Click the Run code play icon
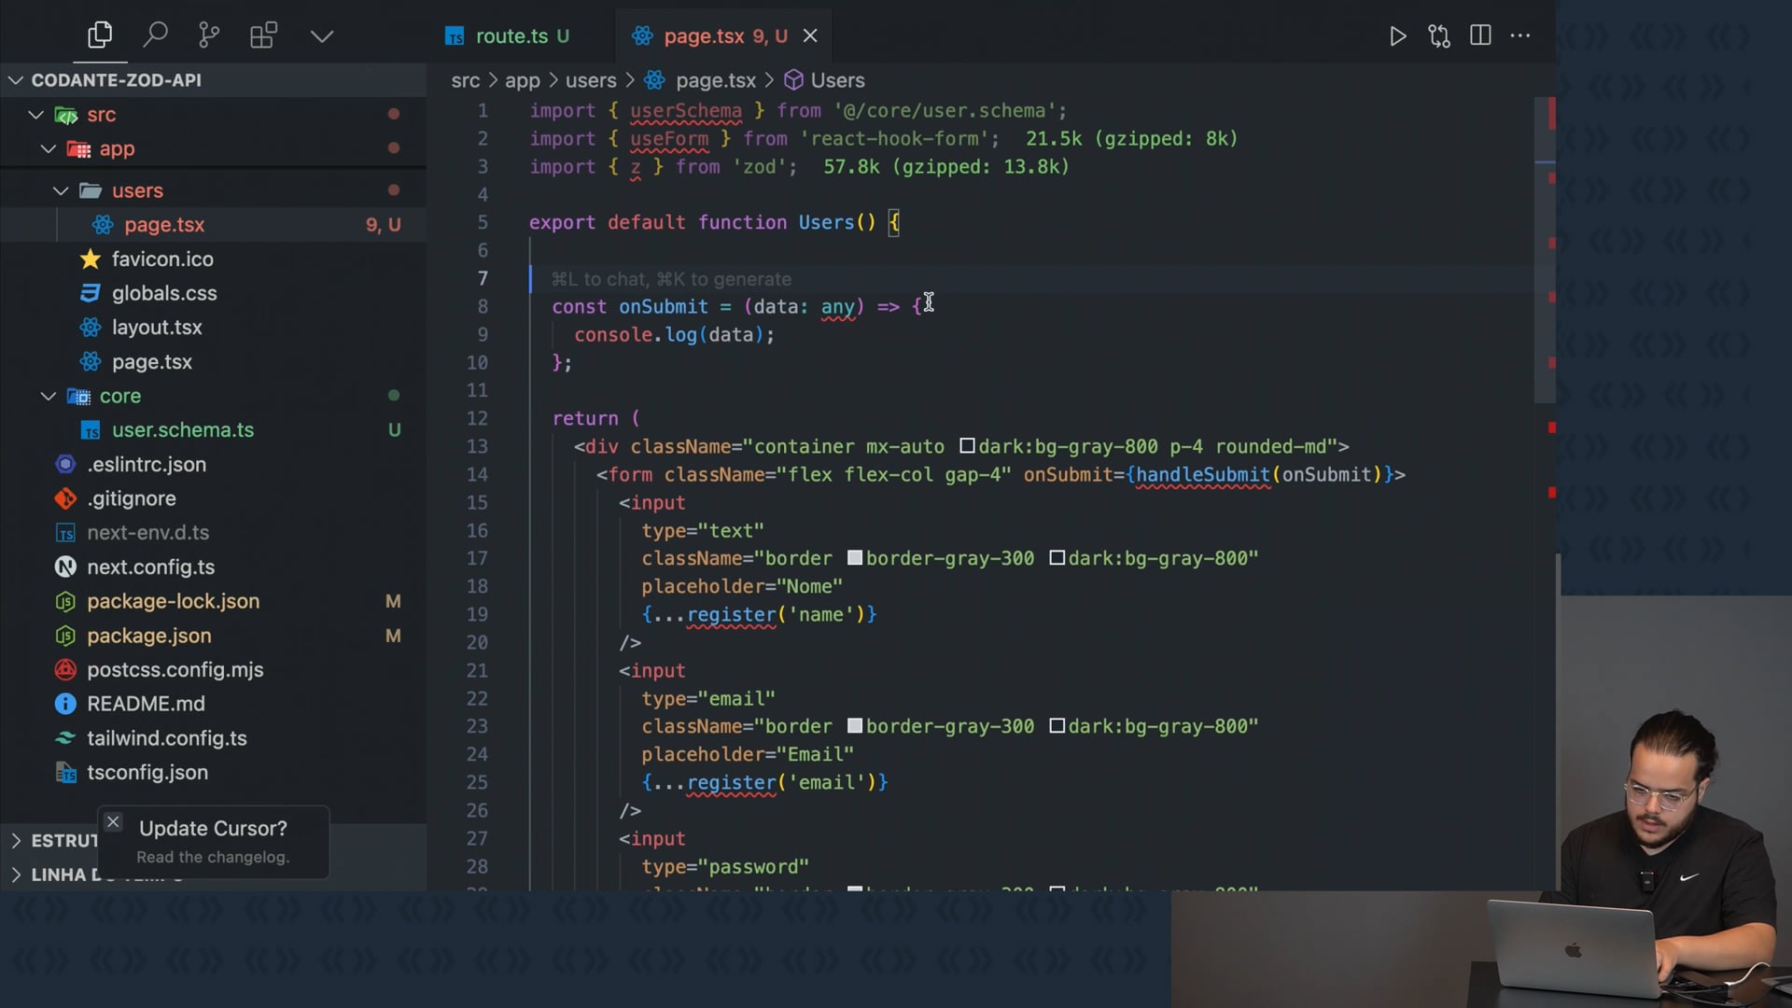This screenshot has height=1008, width=1792. [x=1397, y=35]
